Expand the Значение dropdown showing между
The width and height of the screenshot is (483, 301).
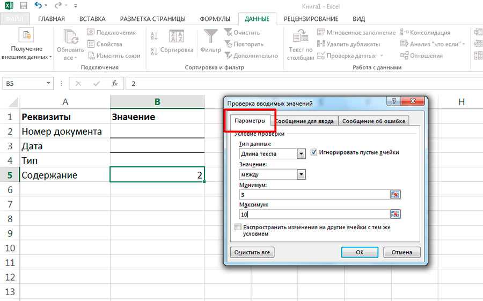coord(301,174)
